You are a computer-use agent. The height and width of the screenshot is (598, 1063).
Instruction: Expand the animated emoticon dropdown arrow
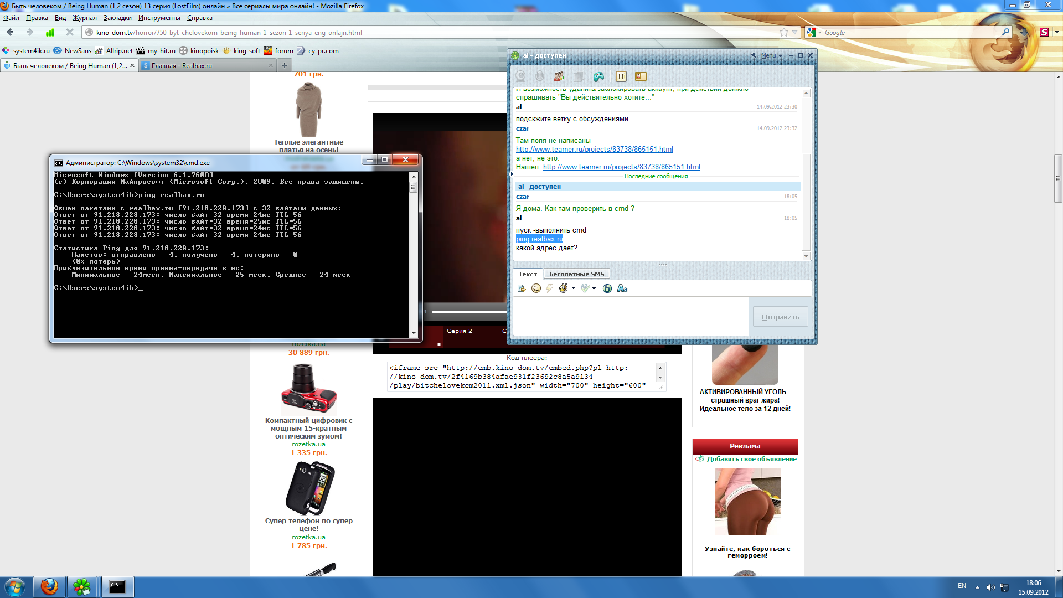[x=573, y=288]
